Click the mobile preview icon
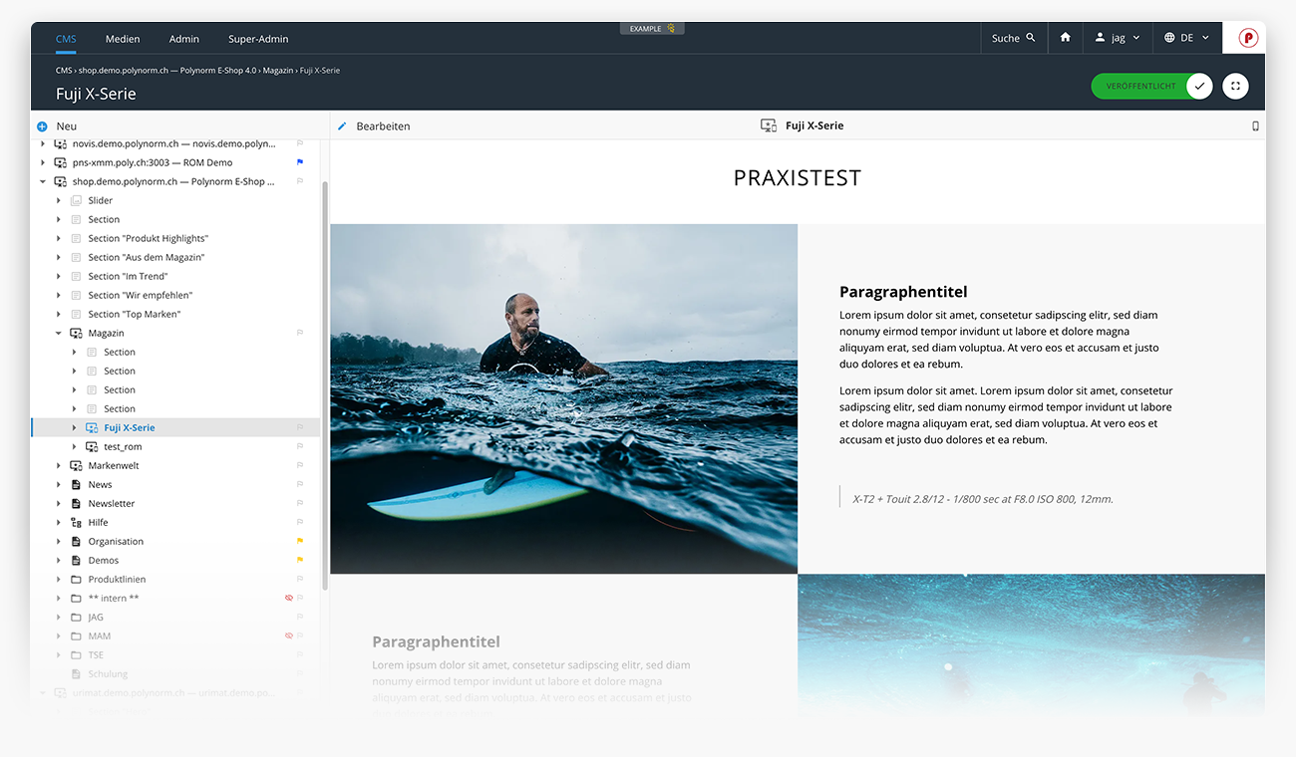The image size is (1296, 757). [1254, 126]
